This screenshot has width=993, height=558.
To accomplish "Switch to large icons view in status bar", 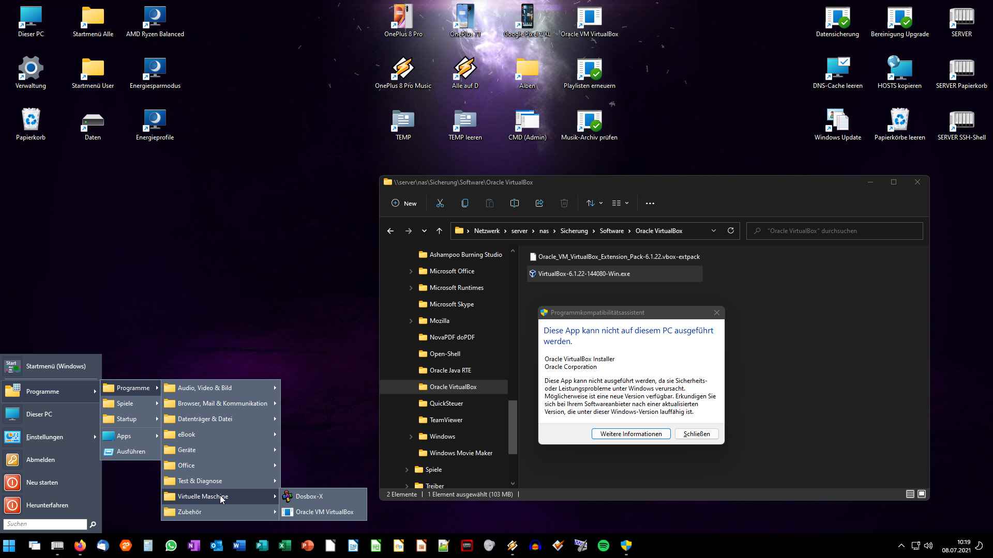I will [x=922, y=494].
